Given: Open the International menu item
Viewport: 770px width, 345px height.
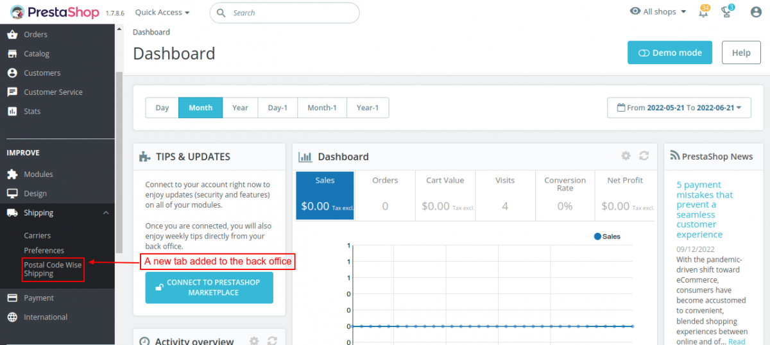Looking at the screenshot, I should pos(57,317).
